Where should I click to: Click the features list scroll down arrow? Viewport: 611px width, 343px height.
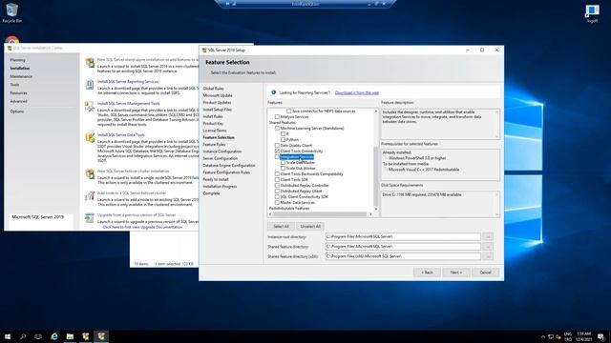coord(376,209)
